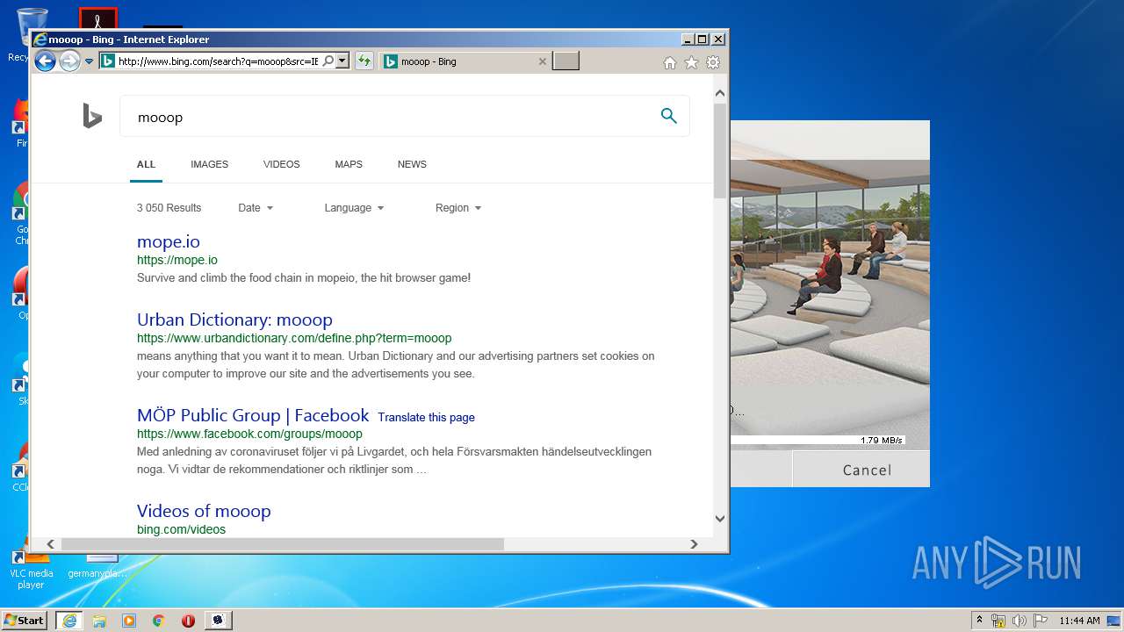1124x632 pixels.
Task: Click the vertical scrollbar up arrow
Action: 720,93
